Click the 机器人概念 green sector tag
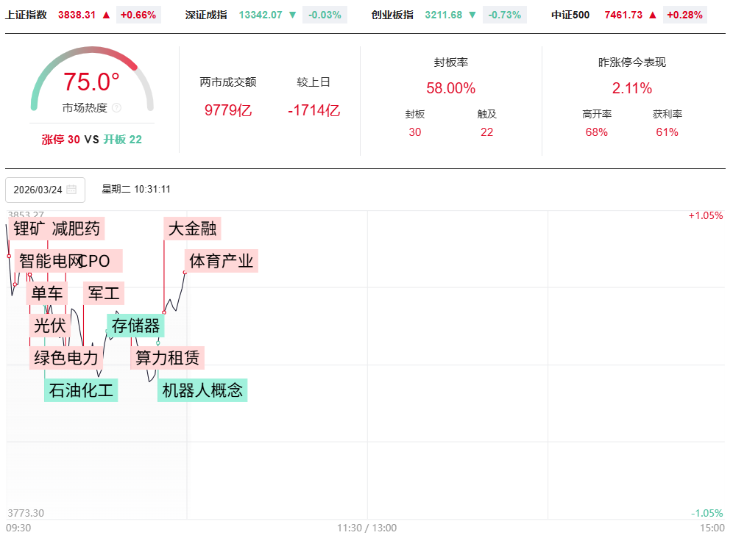The width and height of the screenshot is (733, 538). point(202,390)
